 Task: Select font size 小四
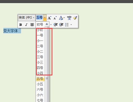[x=40, y=73]
